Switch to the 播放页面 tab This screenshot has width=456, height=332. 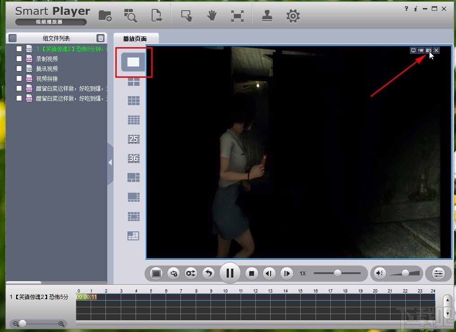coord(135,39)
